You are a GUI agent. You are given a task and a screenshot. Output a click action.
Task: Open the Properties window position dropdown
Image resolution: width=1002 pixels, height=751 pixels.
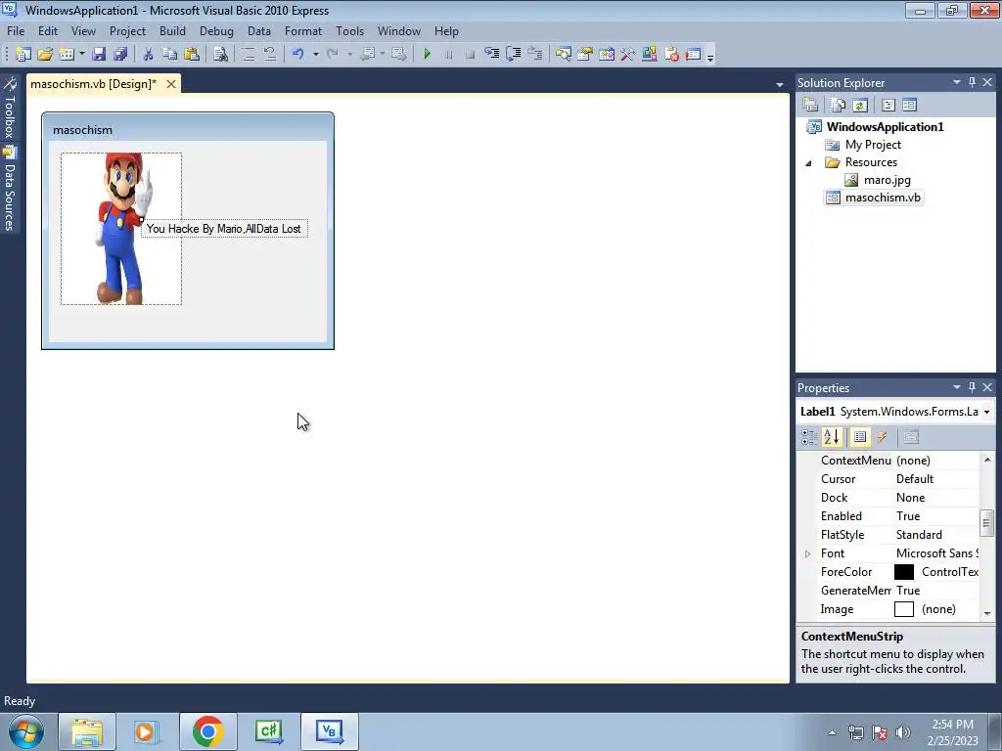[x=957, y=387]
